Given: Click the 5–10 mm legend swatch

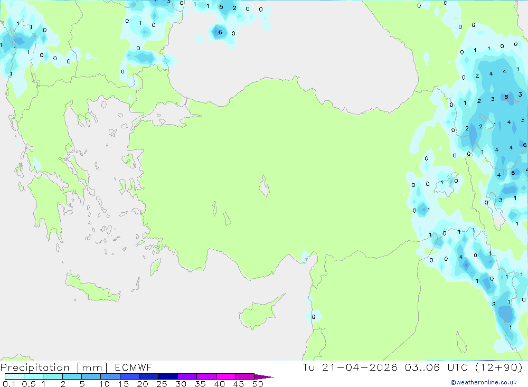Looking at the screenshot, I should [x=91, y=376].
